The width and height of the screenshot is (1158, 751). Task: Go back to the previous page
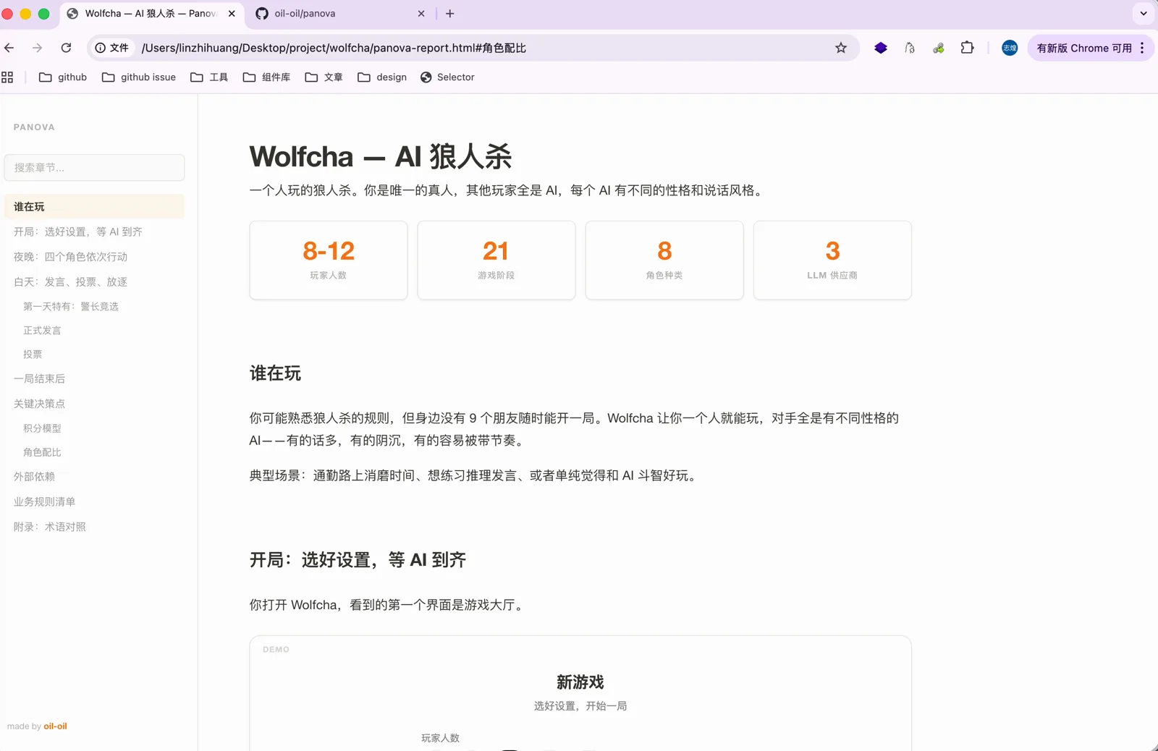[x=9, y=48]
